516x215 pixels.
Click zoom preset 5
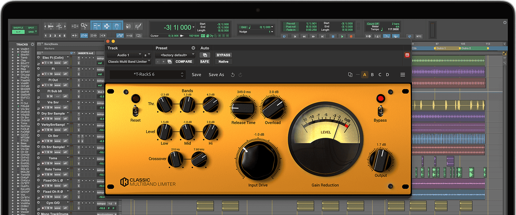(x=64, y=35)
